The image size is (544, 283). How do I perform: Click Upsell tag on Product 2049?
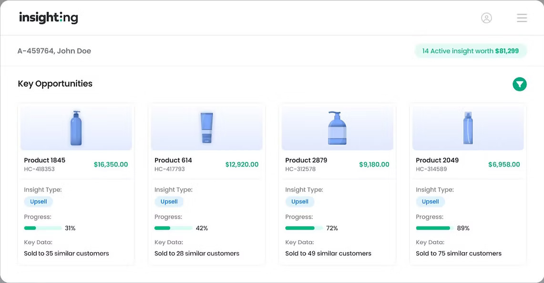pyautogui.click(x=430, y=202)
